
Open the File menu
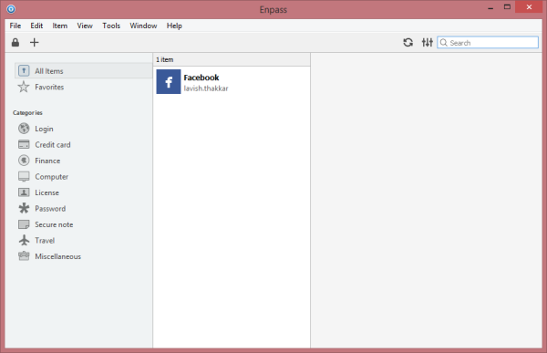point(15,26)
